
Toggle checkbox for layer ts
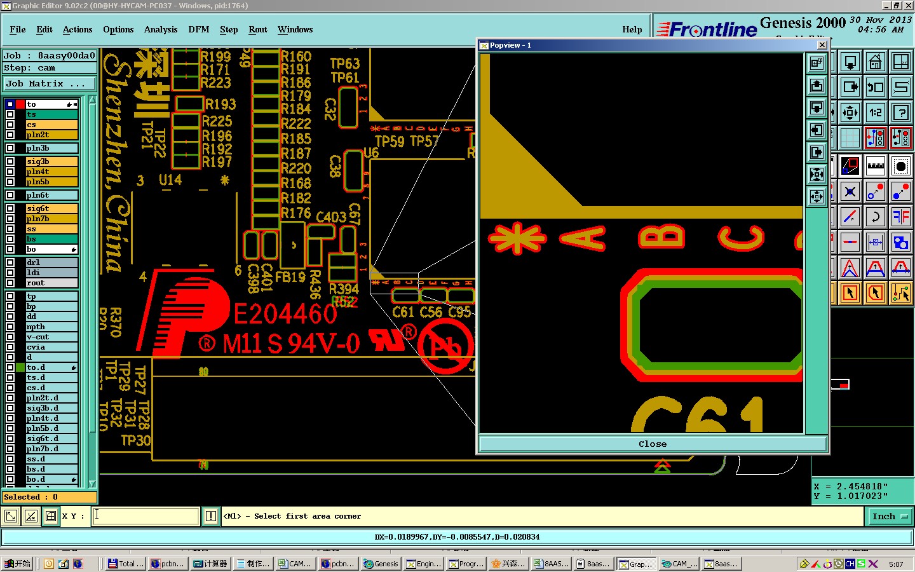click(10, 114)
